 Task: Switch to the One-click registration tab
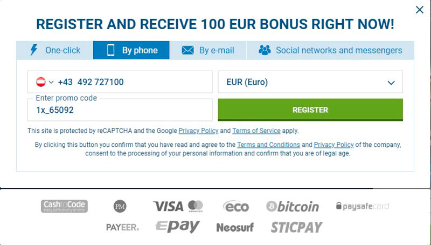click(55, 50)
